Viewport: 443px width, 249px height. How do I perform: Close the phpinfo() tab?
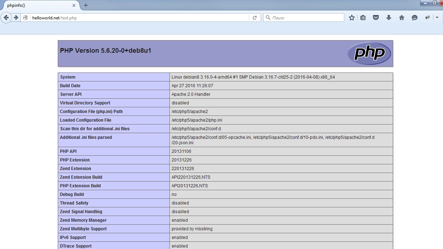[x=74, y=5]
